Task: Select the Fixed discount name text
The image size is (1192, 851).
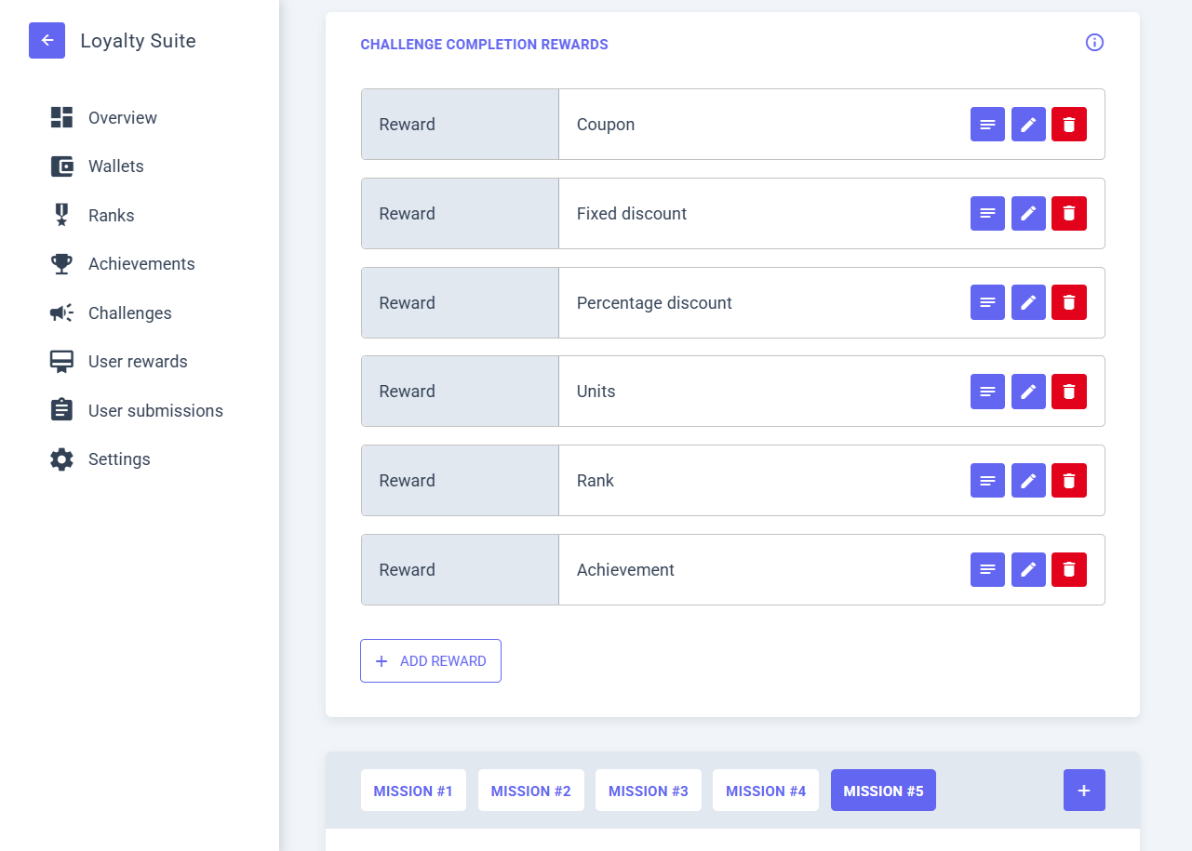Action: tap(632, 214)
